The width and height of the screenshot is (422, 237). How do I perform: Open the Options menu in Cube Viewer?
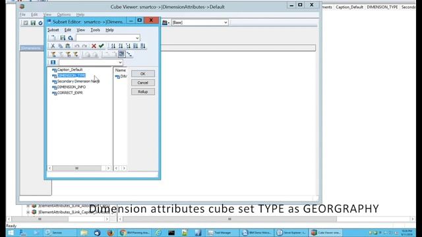(64, 14)
